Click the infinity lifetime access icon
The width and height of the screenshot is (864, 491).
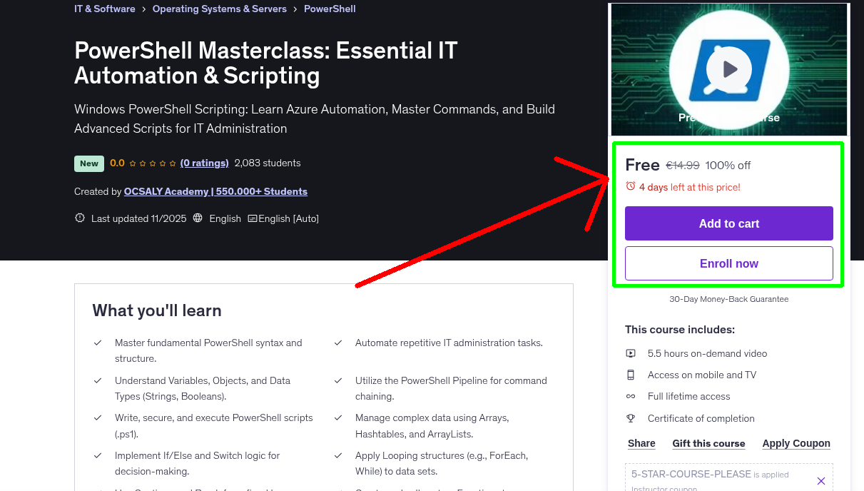click(631, 396)
